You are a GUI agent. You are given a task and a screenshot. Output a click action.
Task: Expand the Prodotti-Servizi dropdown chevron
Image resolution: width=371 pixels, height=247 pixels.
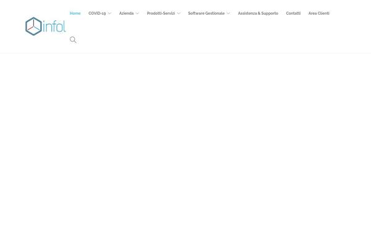(179, 14)
